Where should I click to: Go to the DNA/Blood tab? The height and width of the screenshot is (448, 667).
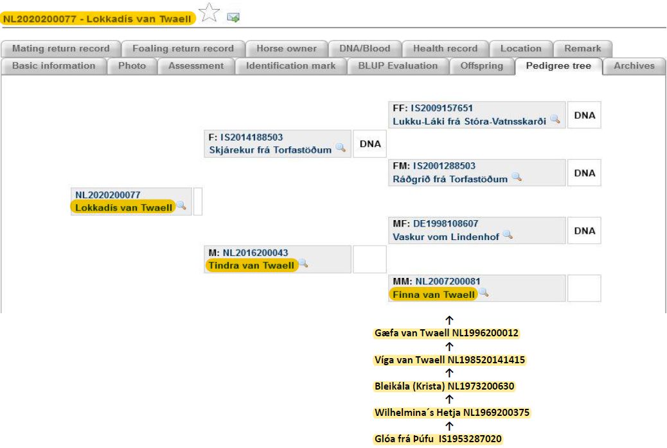tap(364, 48)
